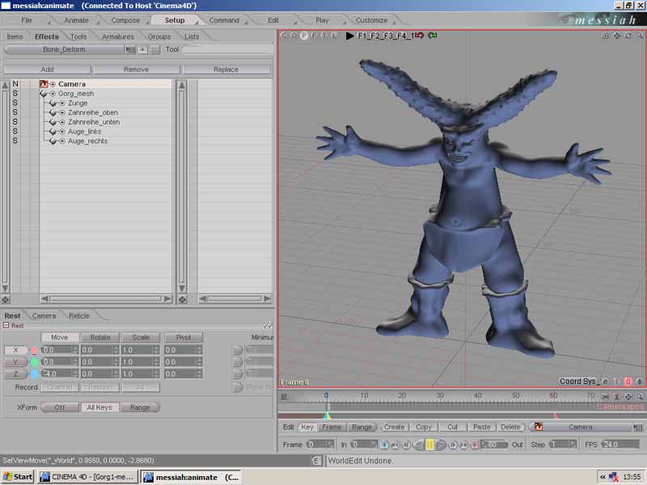647x485 pixels.
Task: Click the timeline options icon at left of ruler
Action: point(285,397)
